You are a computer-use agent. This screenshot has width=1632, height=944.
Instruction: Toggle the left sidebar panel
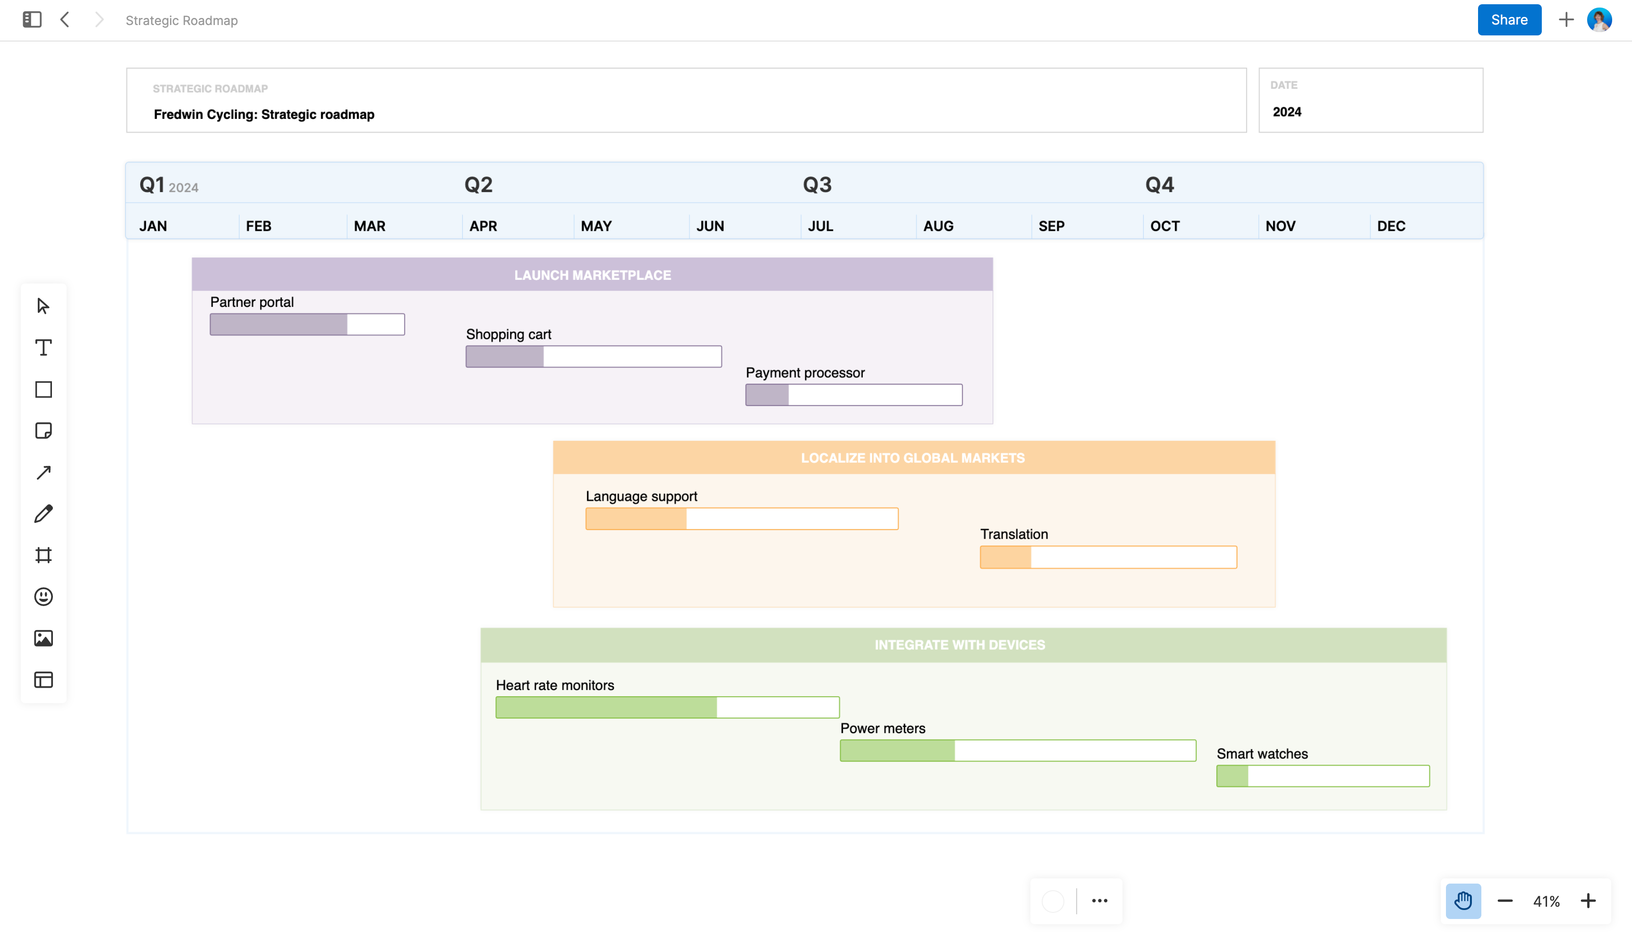(32, 19)
